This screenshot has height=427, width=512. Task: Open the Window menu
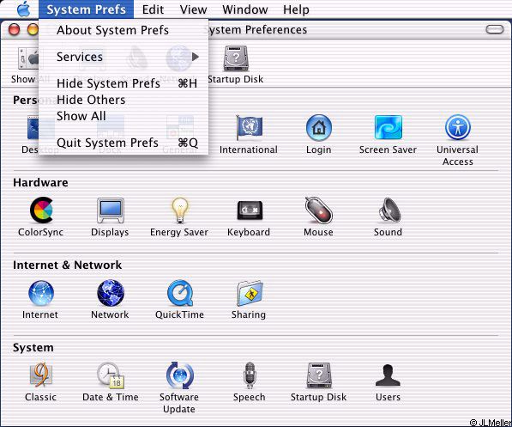click(245, 9)
